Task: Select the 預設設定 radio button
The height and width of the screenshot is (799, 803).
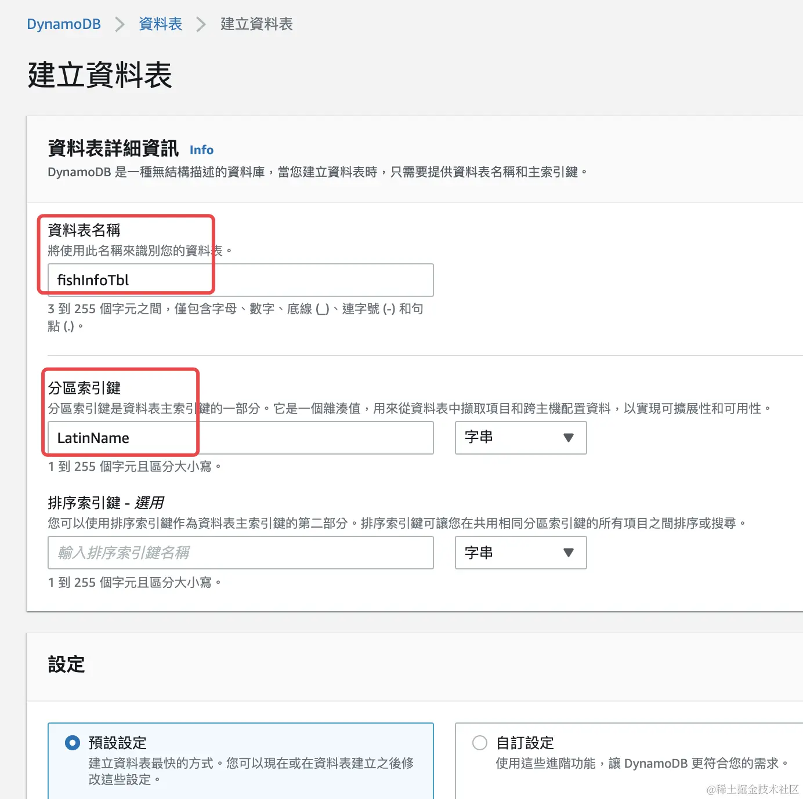Action: tap(71, 742)
